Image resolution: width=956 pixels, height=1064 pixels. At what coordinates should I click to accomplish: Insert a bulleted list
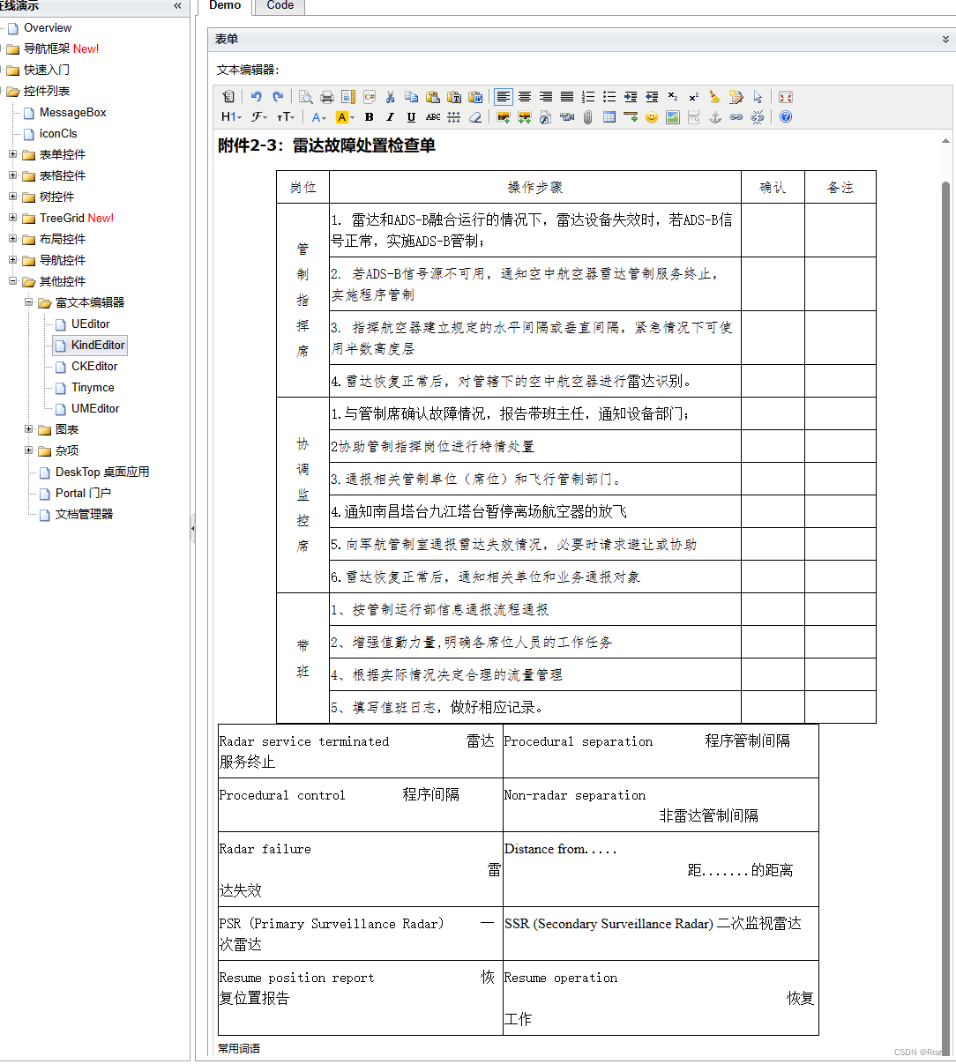pyautogui.click(x=609, y=97)
